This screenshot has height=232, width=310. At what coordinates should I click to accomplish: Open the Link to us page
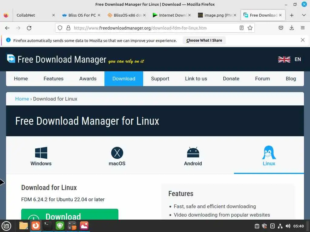[x=196, y=79]
